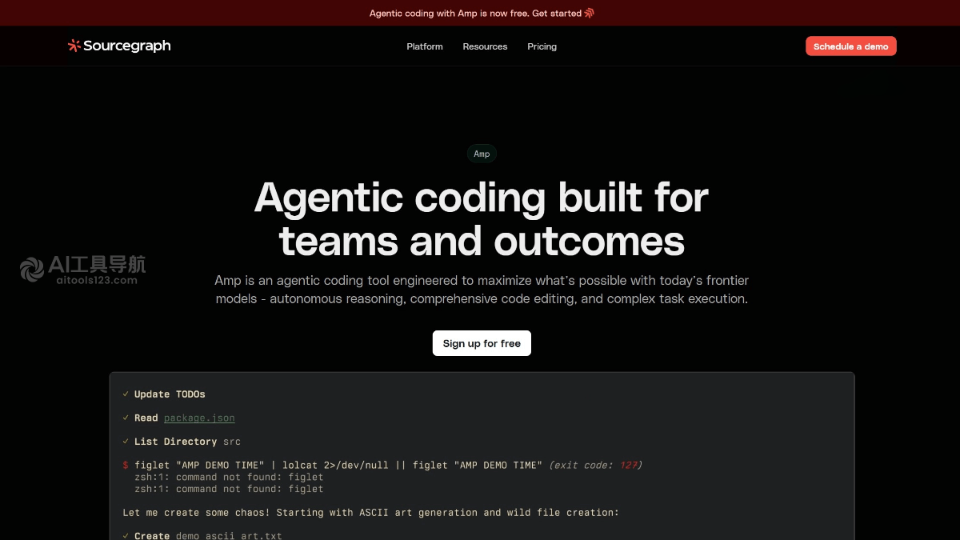Open the Resources menu
The image size is (960, 540).
click(485, 46)
